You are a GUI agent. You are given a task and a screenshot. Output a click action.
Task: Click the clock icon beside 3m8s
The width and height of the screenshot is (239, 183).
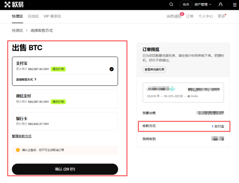[x=189, y=96]
